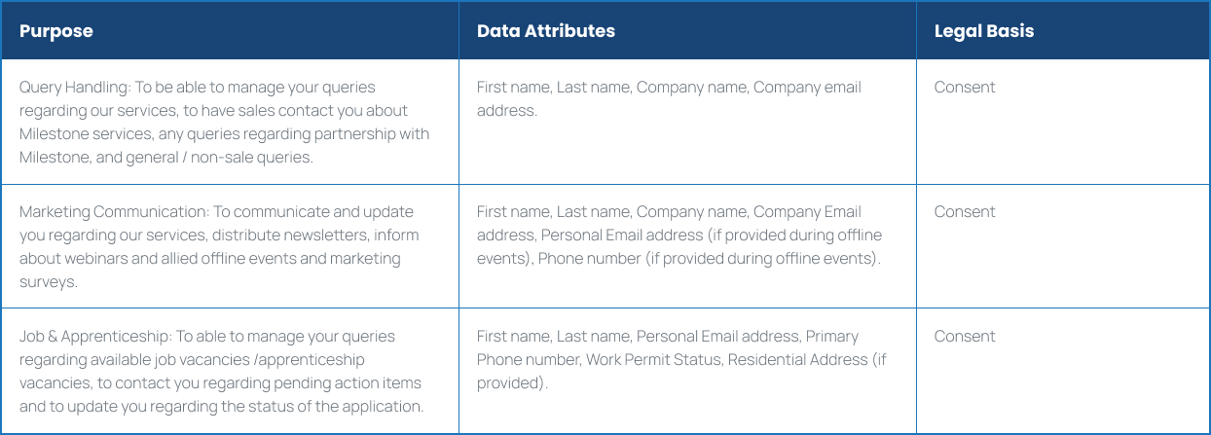Click Consent in Marketing Communication row

[965, 211]
